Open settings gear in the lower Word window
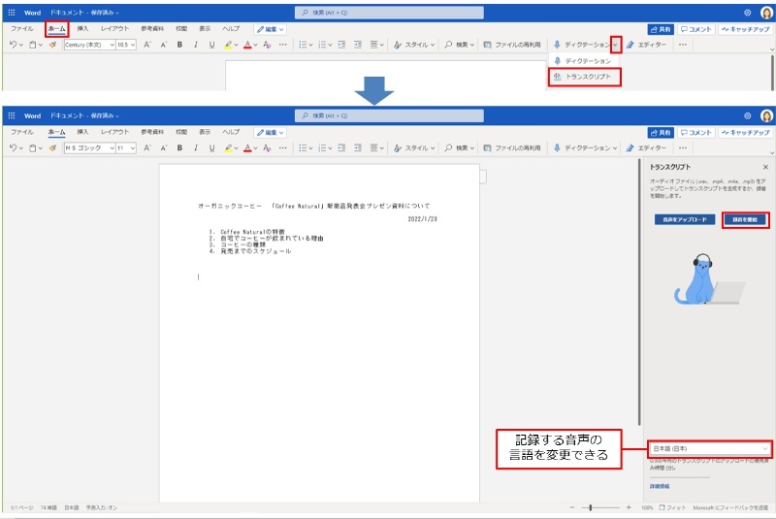This screenshot has height=519, width=776. (747, 115)
